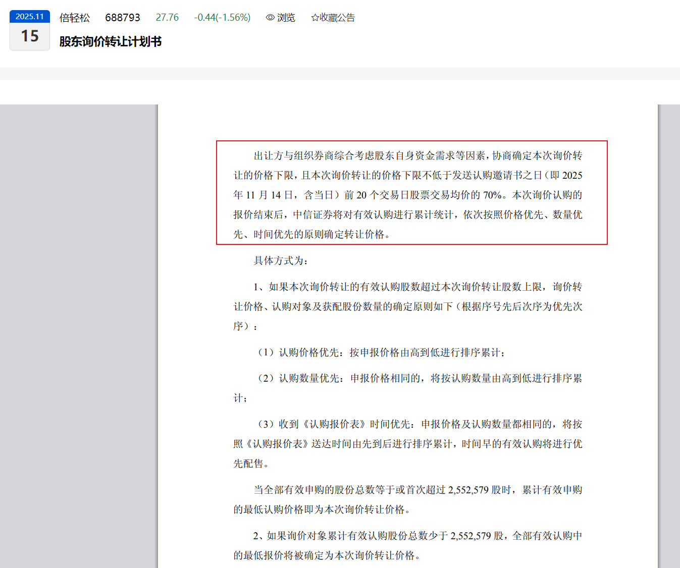Click the star icon to favorite announcement
This screenshot has width=680, height=568.
click(x=315, y=18)
